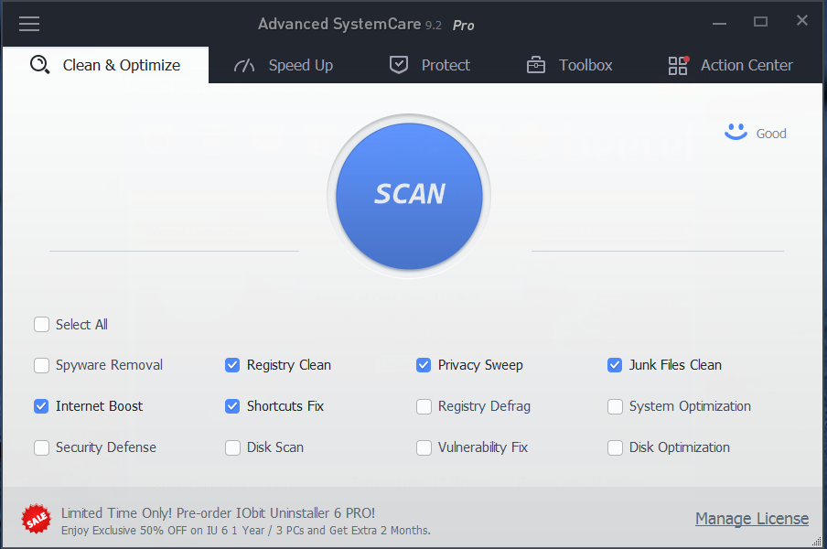Uncheck the Shortcuts Fix checkbox
This screenshot has width=827, height=549.
[232, 406]
